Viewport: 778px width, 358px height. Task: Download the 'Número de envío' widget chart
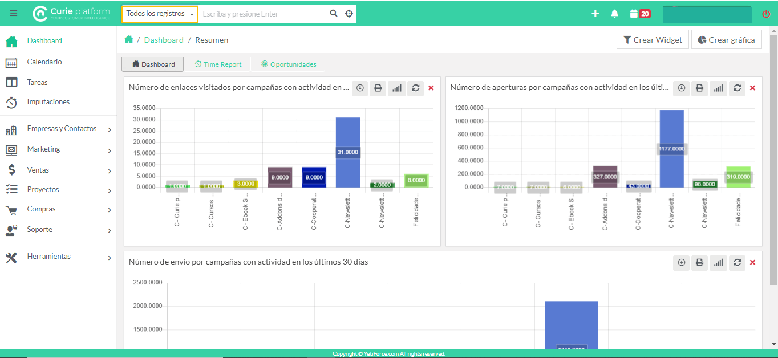[x=681, y=262]
